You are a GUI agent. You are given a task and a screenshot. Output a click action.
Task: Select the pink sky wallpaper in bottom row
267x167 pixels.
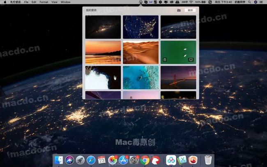[140, 95]
